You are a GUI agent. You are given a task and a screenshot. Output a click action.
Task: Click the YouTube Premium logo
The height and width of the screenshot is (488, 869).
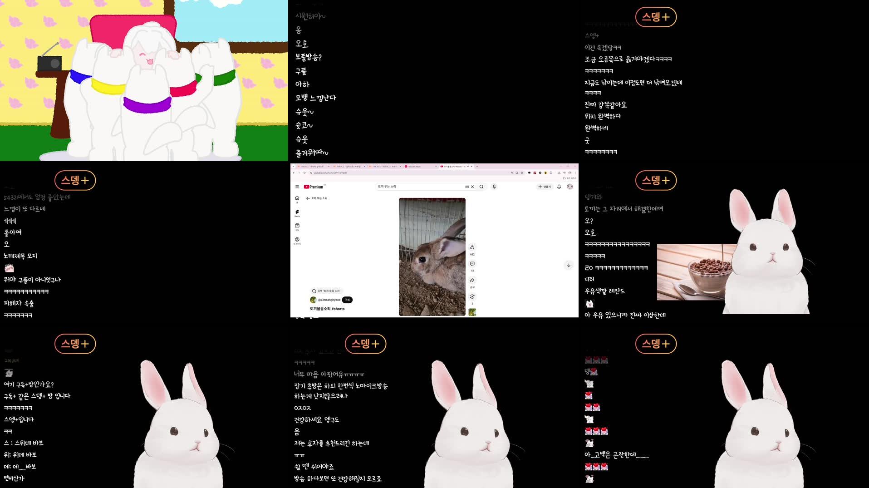click(x=314, y=187)
